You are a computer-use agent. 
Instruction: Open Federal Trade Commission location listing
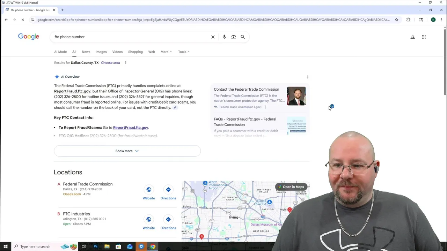(88, 184)
